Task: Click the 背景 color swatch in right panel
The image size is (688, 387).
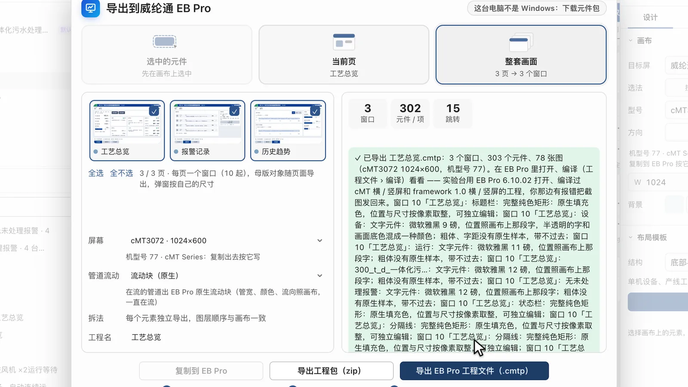Action: 674,205
